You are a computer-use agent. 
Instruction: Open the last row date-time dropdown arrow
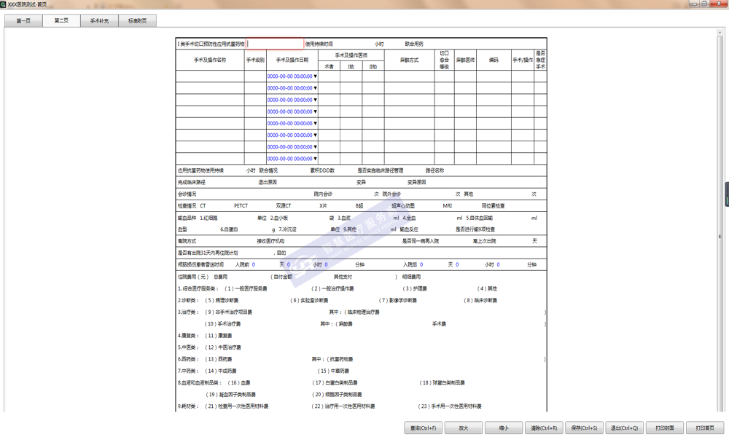[x=315, y=158]
